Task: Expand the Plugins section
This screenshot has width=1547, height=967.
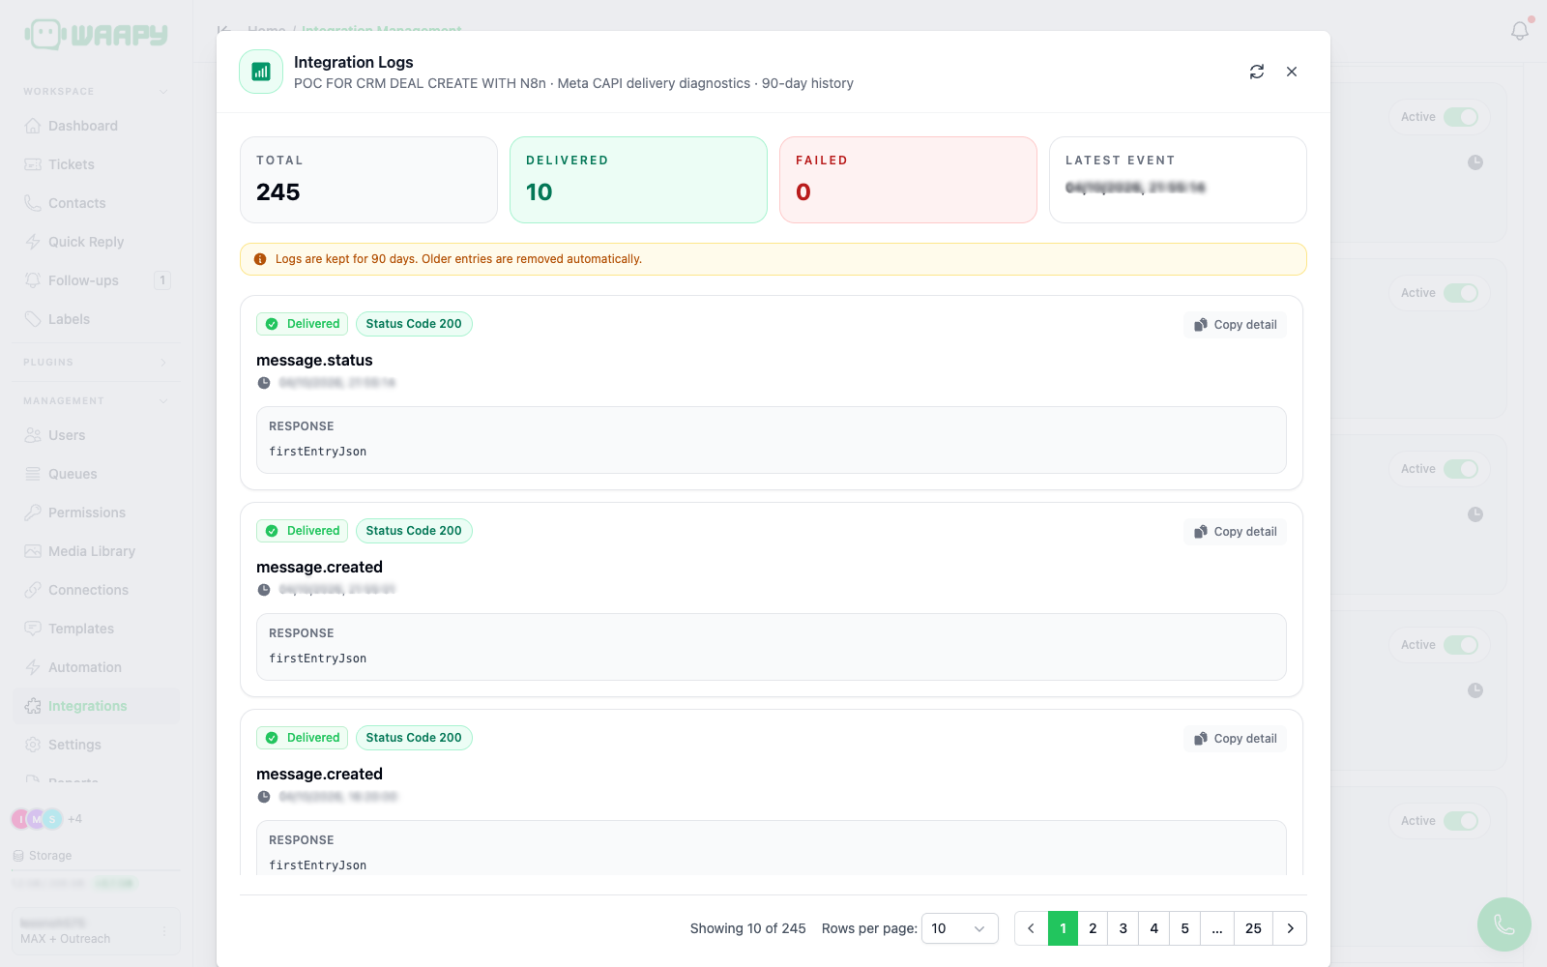Action: 163,363
